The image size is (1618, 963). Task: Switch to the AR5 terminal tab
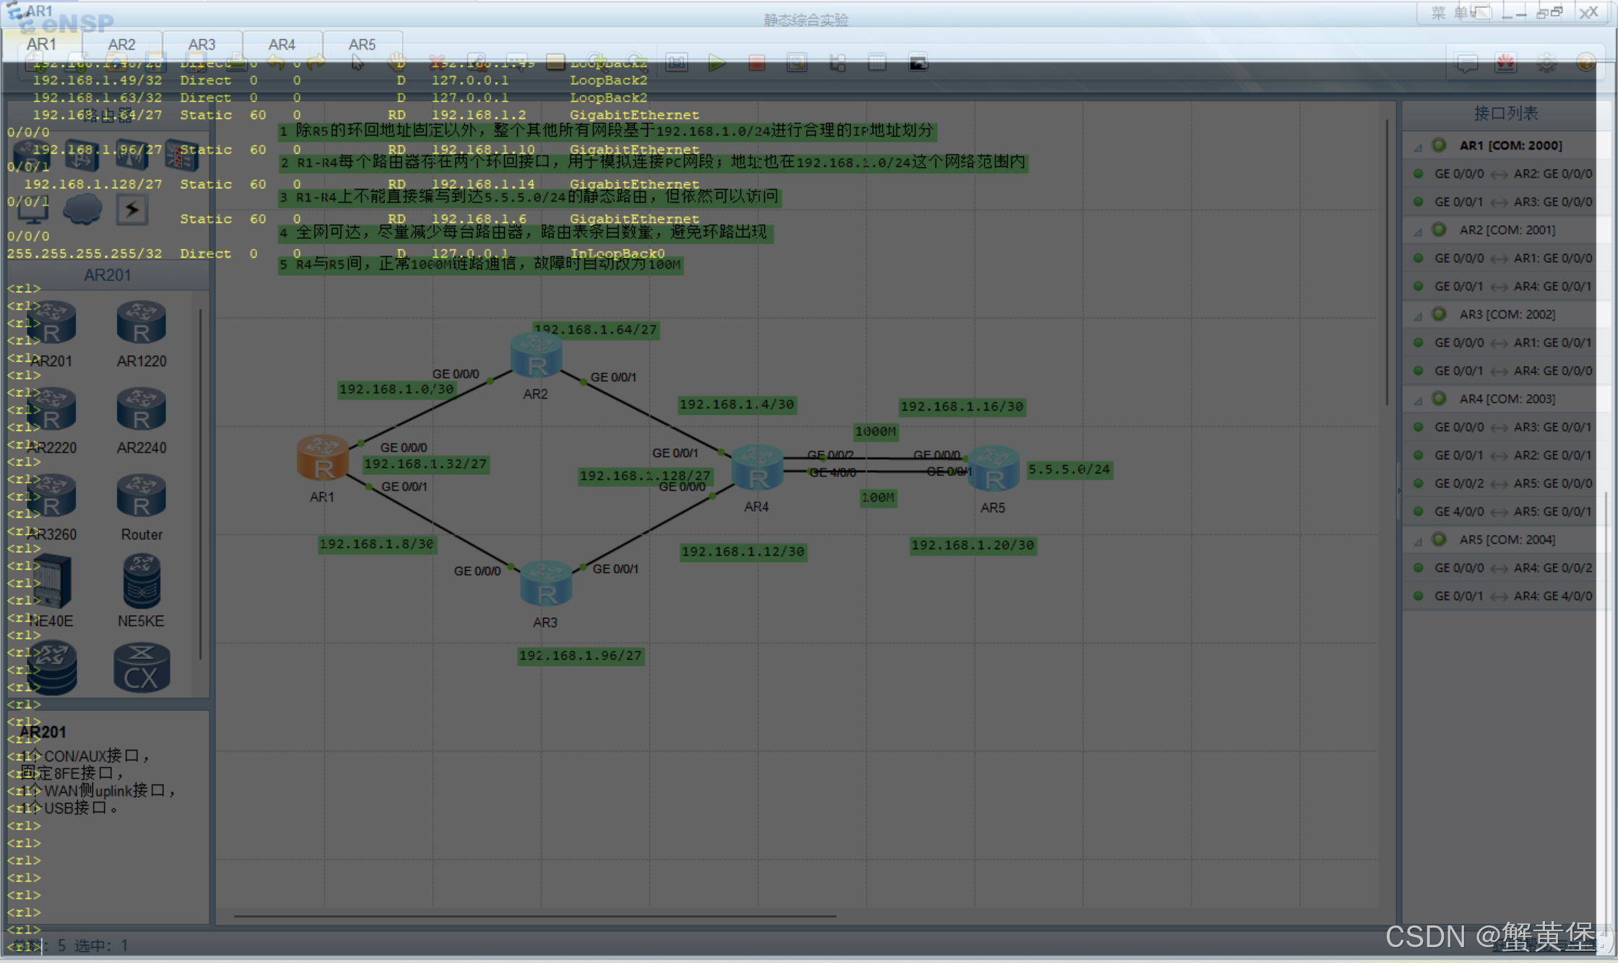tap(362, 45)
